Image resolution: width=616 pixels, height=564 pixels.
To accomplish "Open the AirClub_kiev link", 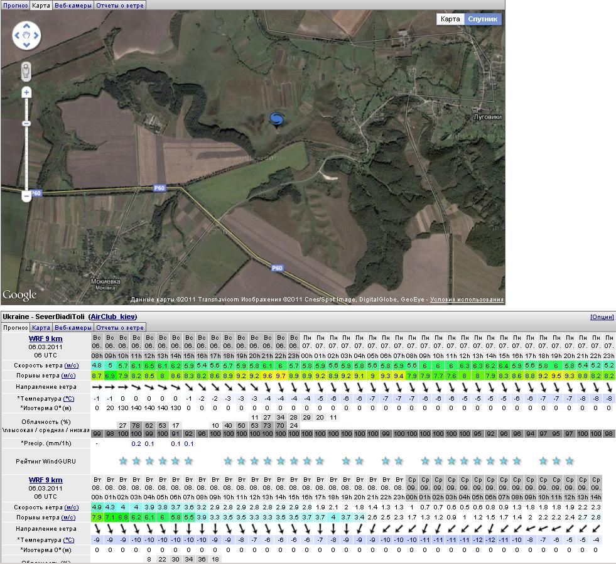I will (112, 317).
